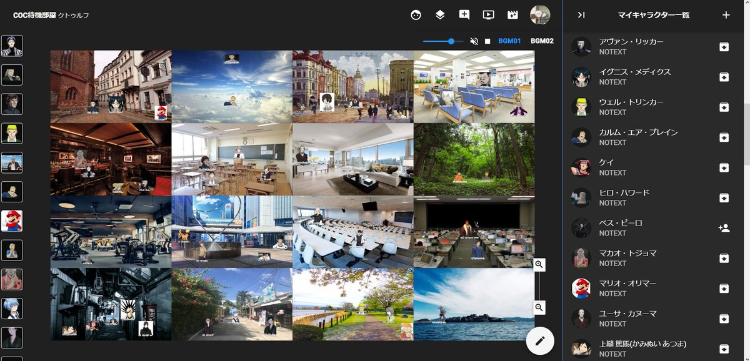The width and height of the screenshot is (750, 361).
Task: Store アヴァン・リッカー from the board
Action: [x=724, y=47]
